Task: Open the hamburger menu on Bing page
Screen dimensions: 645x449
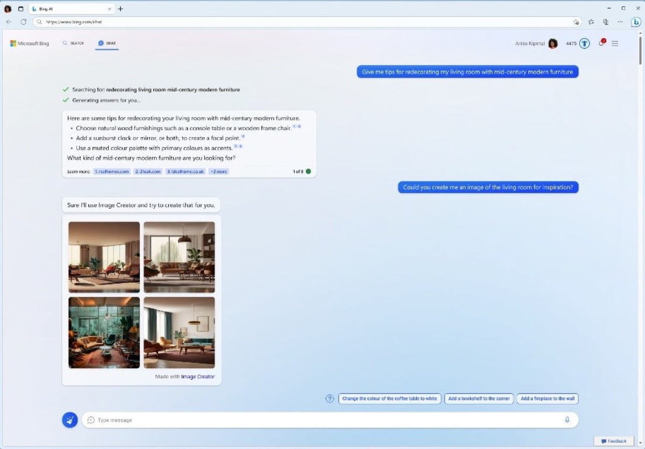Action: coord(615,44)
